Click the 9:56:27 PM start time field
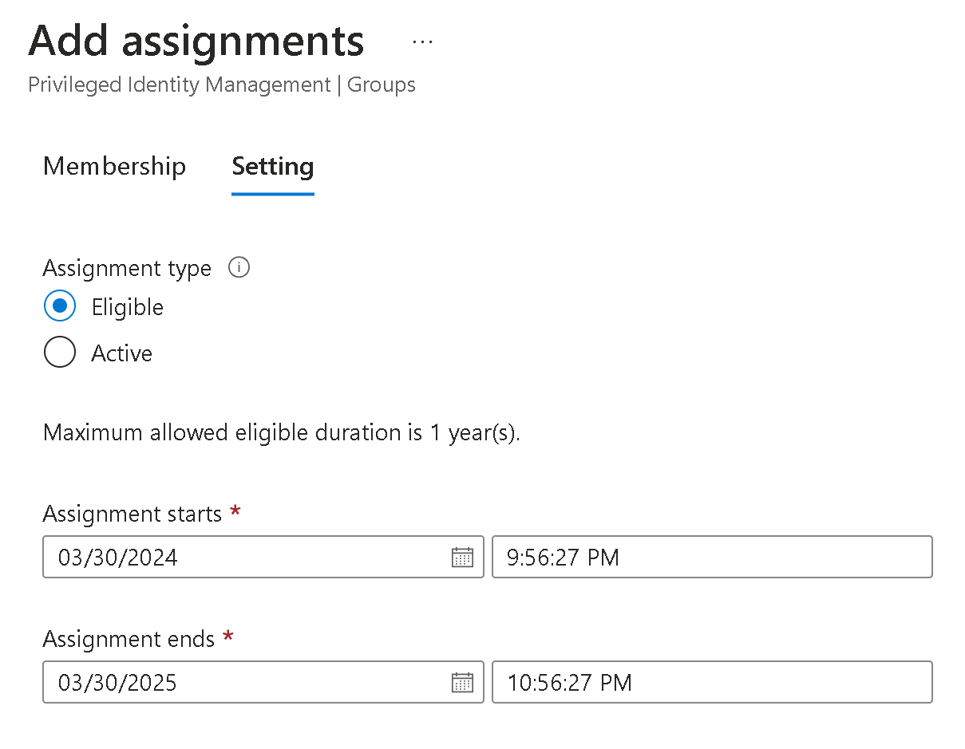965x749 pixels. pyautogui.click(x=710, y=557)
